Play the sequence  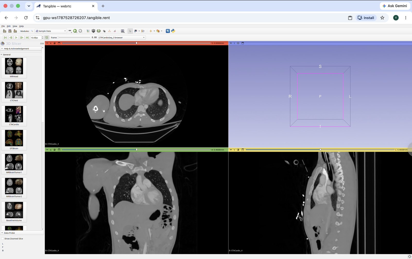[16, 37]
